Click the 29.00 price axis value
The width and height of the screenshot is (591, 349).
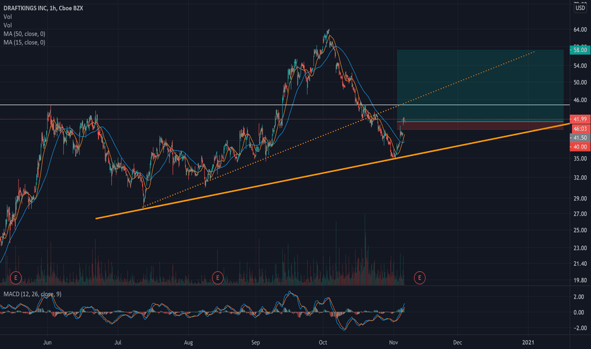[580, 199]
